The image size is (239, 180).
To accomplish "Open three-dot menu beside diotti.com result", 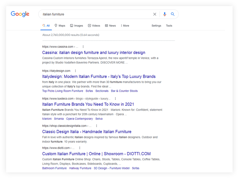I will tap(79, 148).
